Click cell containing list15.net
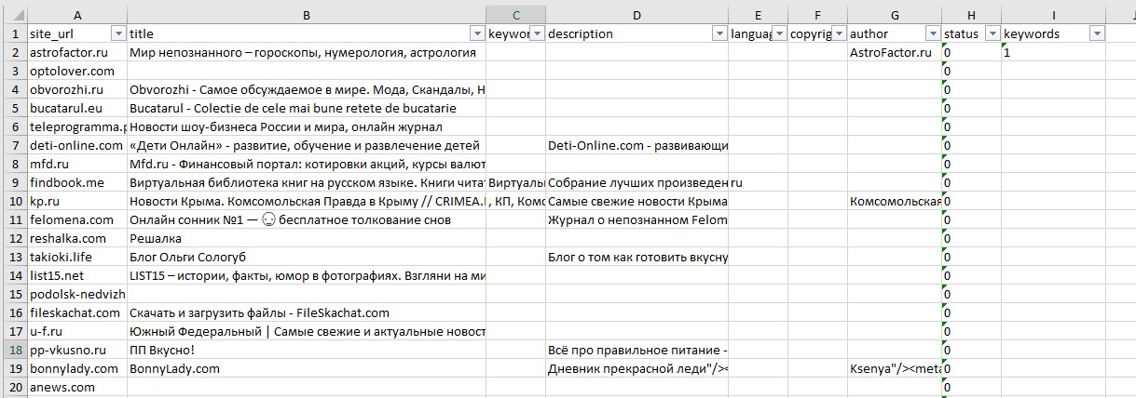The height and width of the screenshot is (398, 1136). pyautogui.click(x=77, y=275)
